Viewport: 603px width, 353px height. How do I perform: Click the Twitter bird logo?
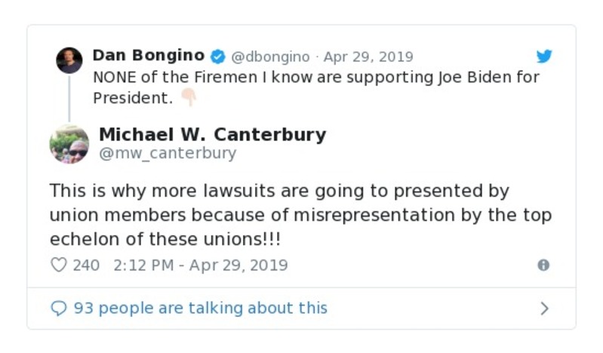point(544,57)
